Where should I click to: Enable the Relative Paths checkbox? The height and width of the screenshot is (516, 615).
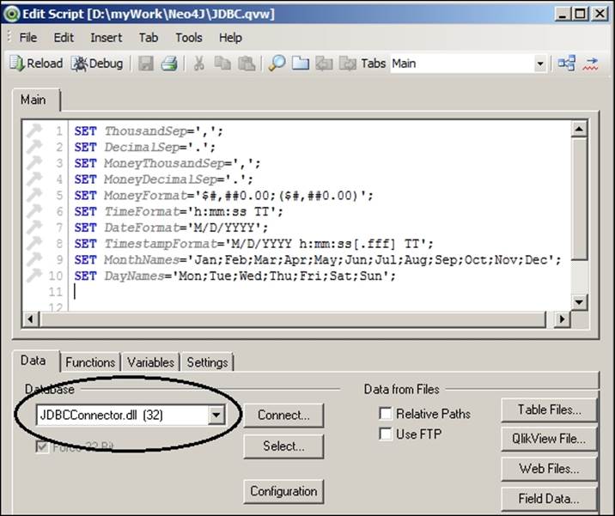tap(386, 413)
